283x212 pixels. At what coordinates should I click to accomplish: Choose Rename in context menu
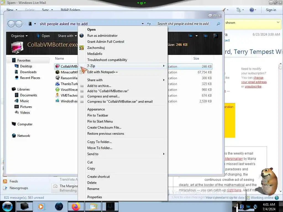[x=93, y=189]
